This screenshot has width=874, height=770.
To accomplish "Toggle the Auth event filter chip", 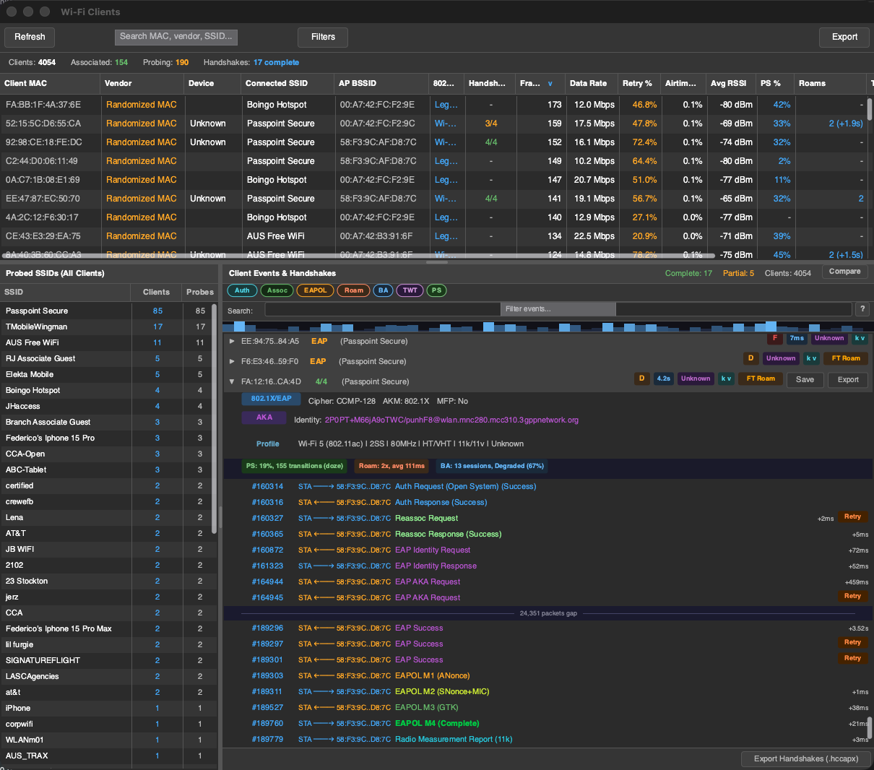I will coord(242,290).
